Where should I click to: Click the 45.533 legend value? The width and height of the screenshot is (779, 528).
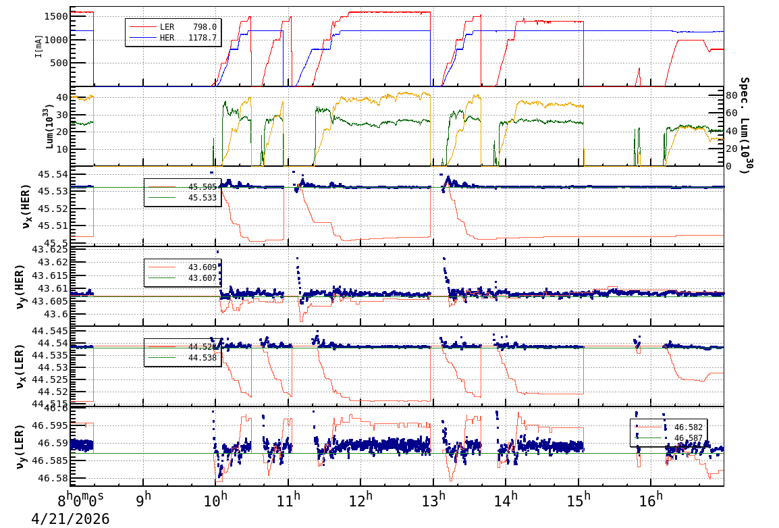point(203,198)
